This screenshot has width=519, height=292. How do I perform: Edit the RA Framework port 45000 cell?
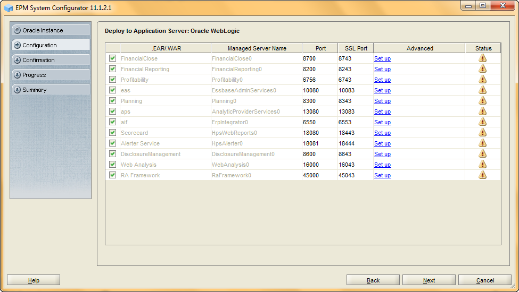point(320,175)
